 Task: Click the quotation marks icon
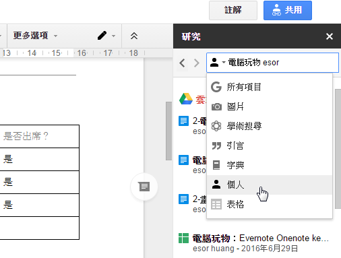pos(216,146)
